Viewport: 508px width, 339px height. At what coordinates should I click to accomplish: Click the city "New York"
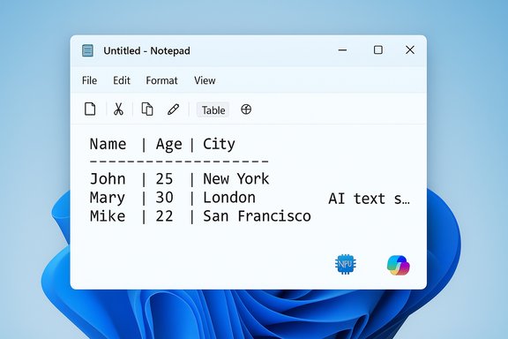click(x=235, y=179)
